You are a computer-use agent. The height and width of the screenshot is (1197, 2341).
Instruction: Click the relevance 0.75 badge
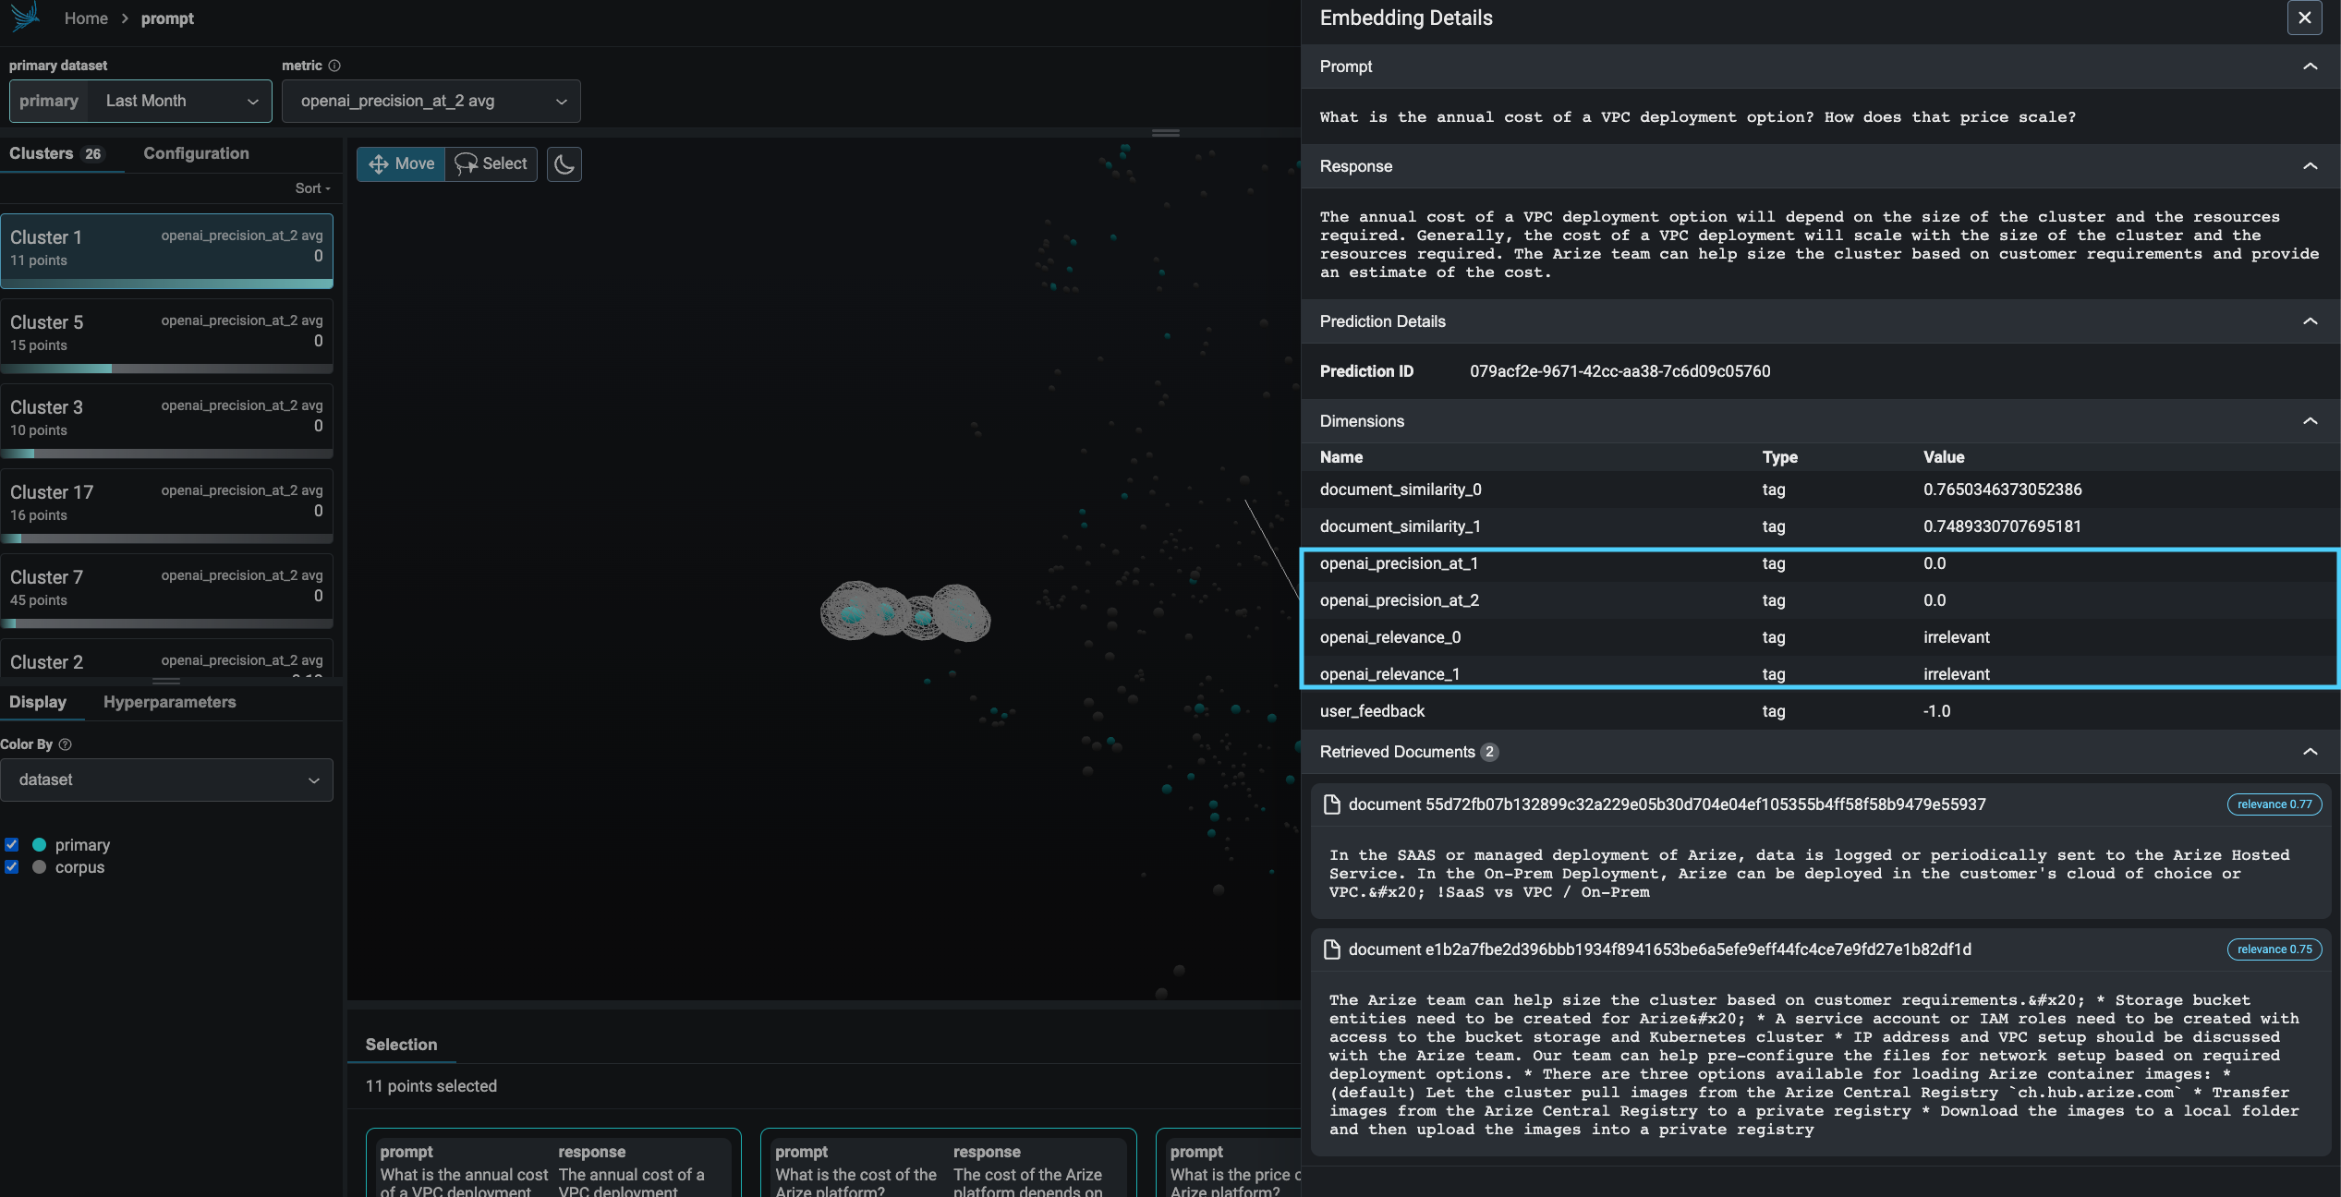pos(2274,949)
